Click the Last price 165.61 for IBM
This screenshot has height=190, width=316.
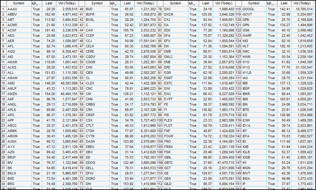click(x=284, y=99)
